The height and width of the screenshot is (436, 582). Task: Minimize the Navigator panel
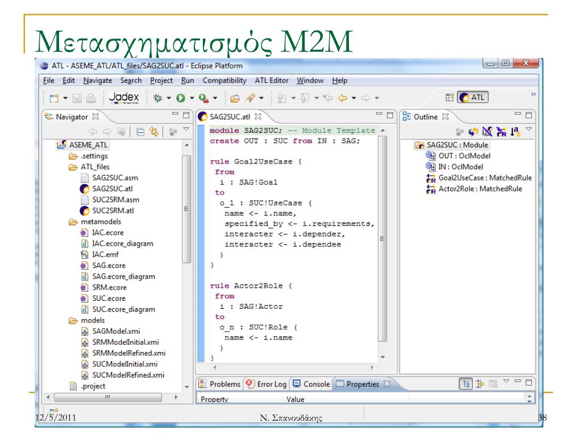[x=175, y=114]
